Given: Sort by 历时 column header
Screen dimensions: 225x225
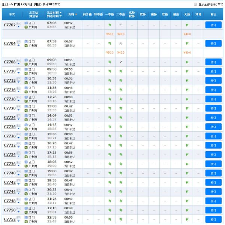Looking at the screenshot, I should 73,14.
